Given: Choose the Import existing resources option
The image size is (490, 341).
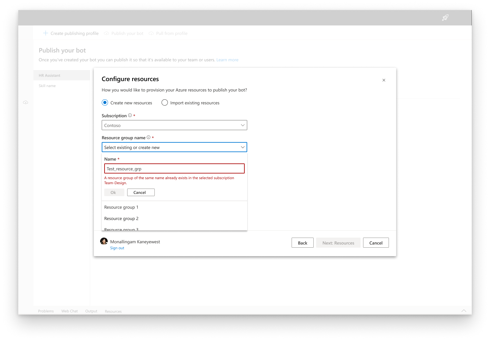Looking at the screenshot, I should coord(164,102).
